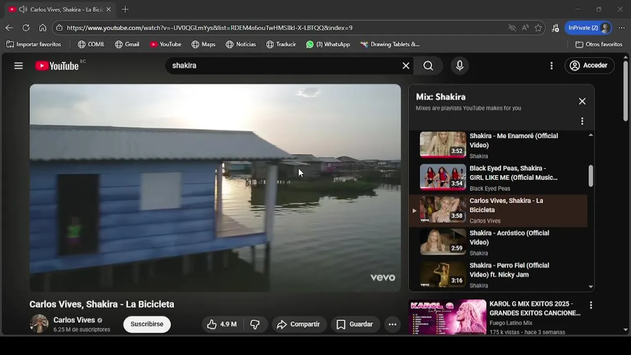Open Carlos Vives channel avatar
Viewport: 631px width, 355px height.
pyautogui.click(x=39, y=324)
